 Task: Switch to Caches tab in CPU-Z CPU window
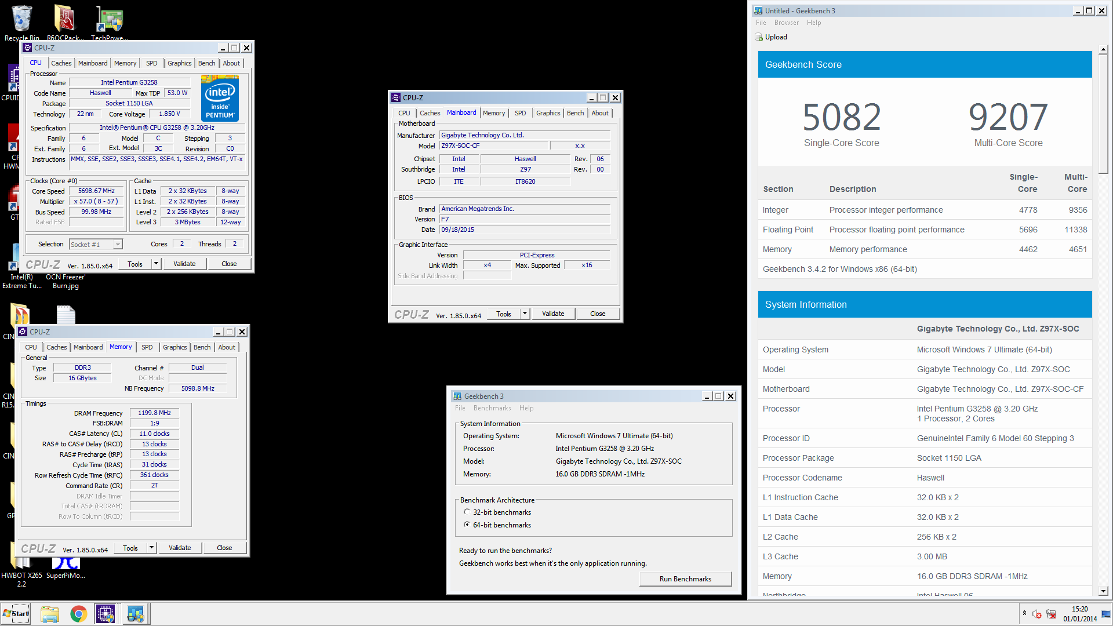point(61,63)
